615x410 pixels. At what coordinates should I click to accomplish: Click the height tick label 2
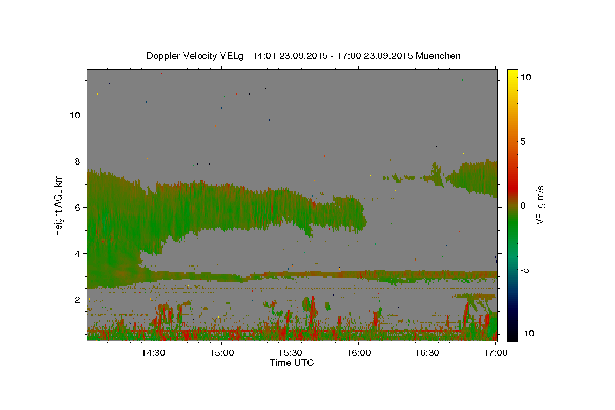pos(78,300)
